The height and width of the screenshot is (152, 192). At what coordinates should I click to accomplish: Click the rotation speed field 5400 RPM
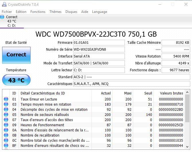[176, 56]
